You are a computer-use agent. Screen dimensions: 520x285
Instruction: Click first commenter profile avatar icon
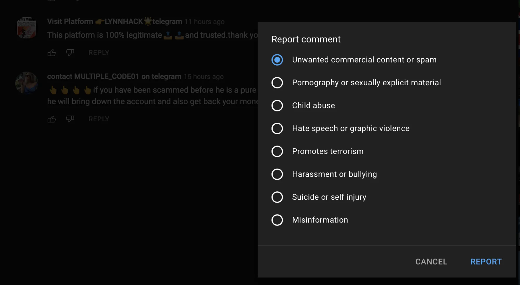coord(27,27)
